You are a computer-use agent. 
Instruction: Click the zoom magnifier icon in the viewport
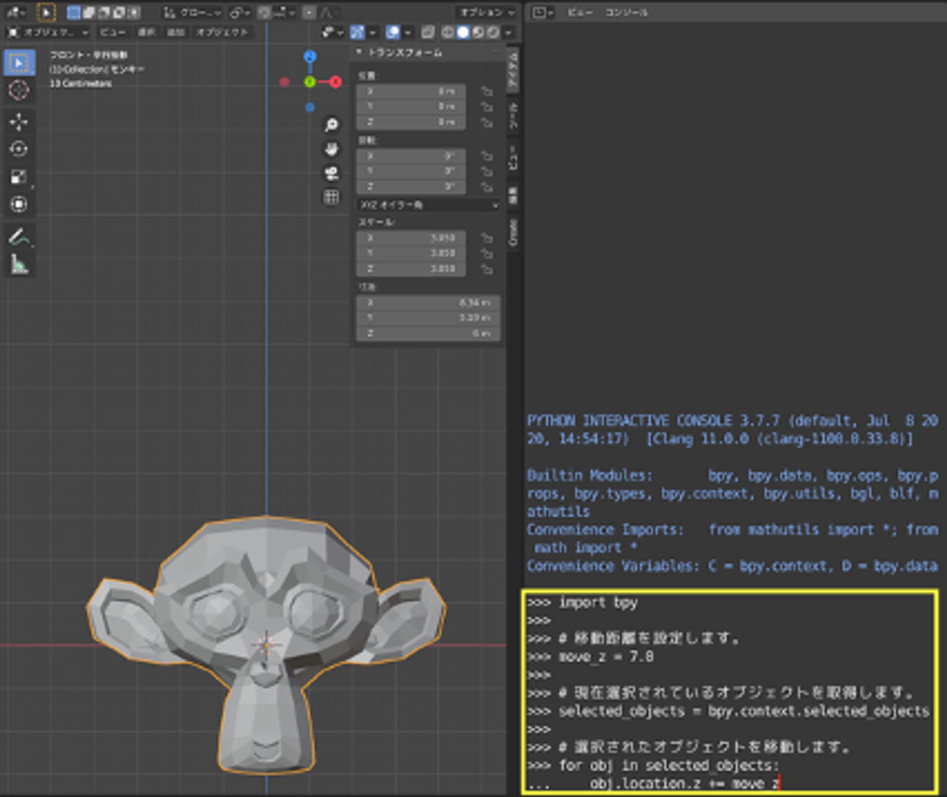click(332, 125)
